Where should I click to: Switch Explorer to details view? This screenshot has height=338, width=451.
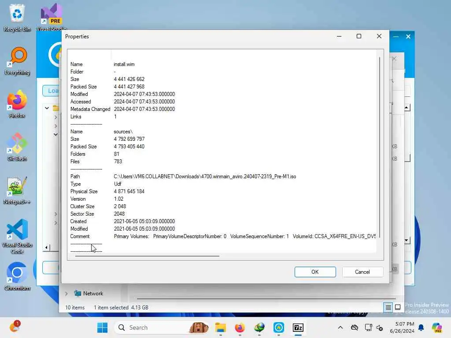point(388,308)
